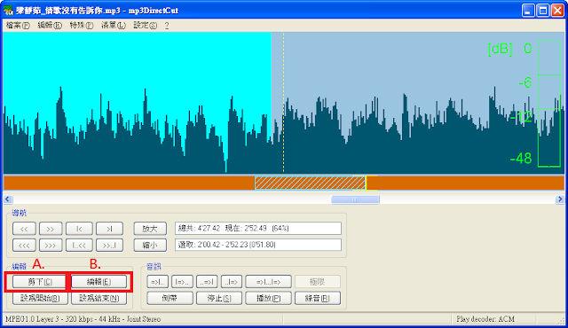Open the ? help menu

pyautogui.click(x=167, y=26)
